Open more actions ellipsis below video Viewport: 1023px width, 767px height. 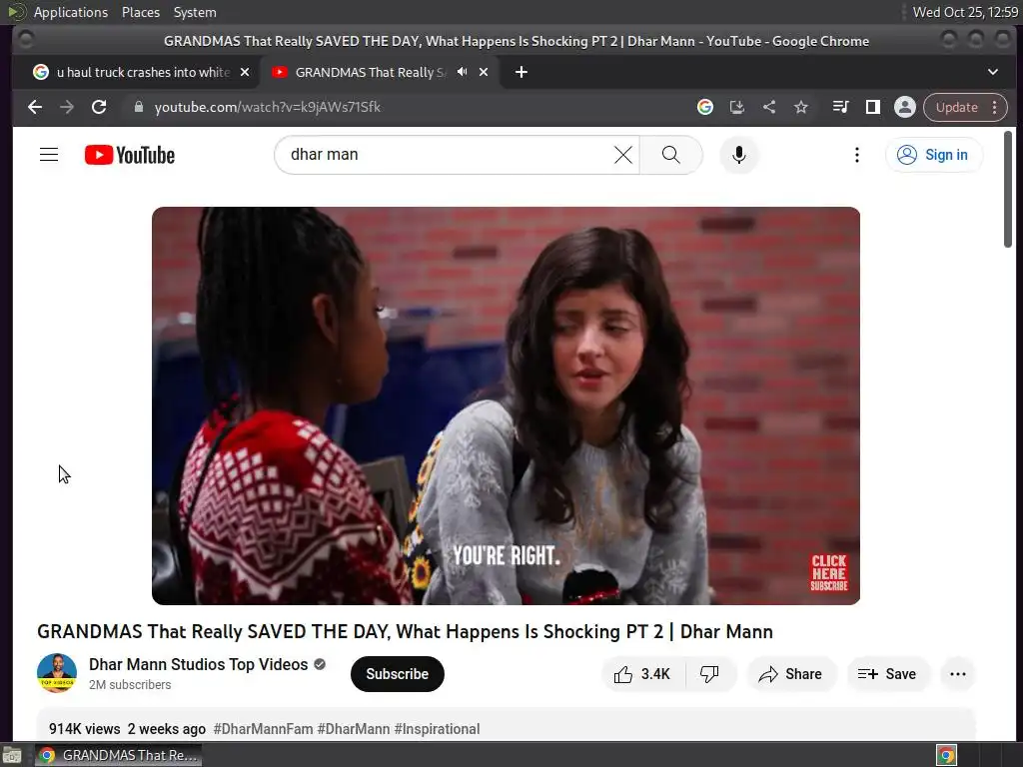coord(958,674)
